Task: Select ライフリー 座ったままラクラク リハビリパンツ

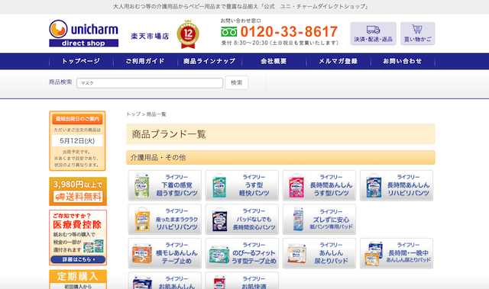Action: [165, 220]
